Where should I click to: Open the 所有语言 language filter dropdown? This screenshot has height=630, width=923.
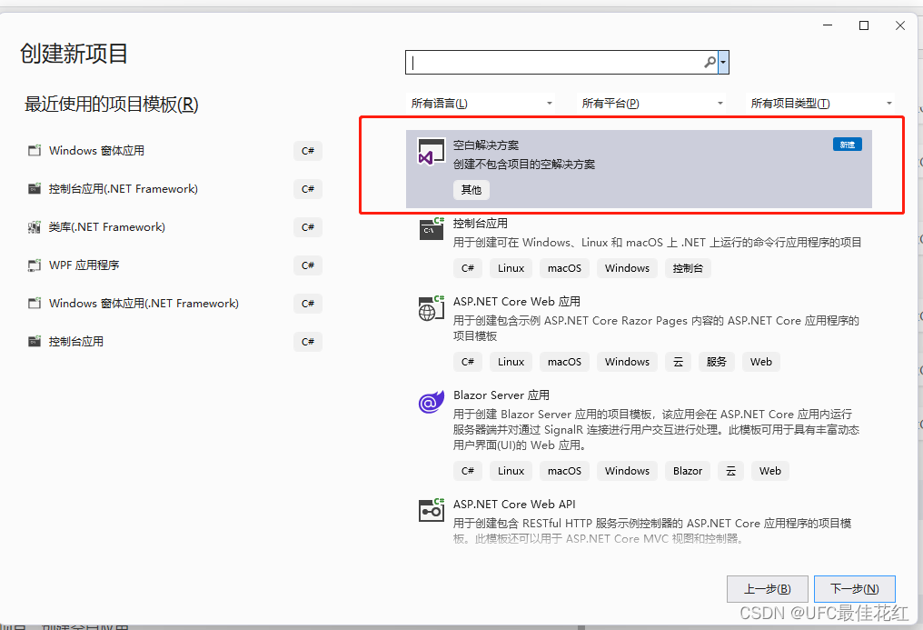481,103
